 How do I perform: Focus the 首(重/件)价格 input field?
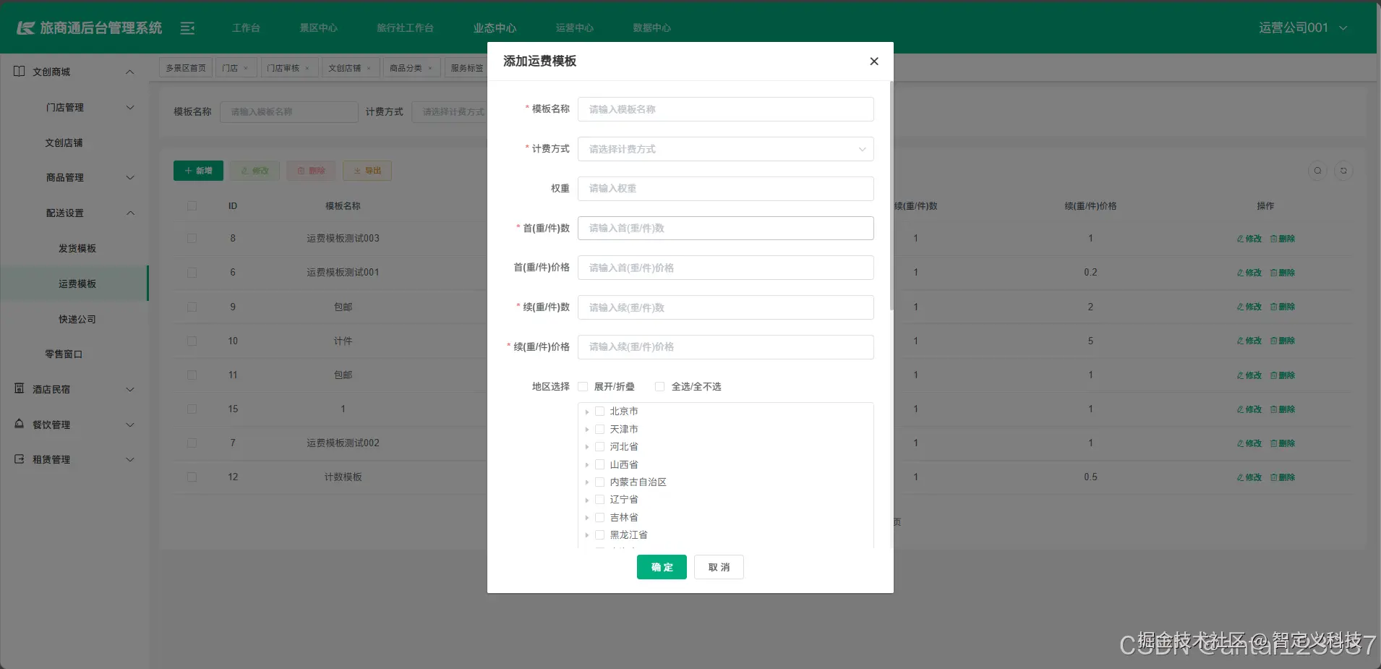point(725,268)
